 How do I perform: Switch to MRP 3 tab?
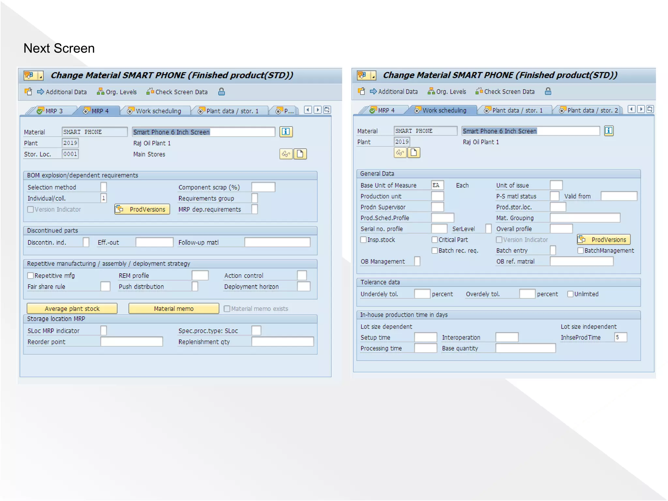[x=53, y=111]
